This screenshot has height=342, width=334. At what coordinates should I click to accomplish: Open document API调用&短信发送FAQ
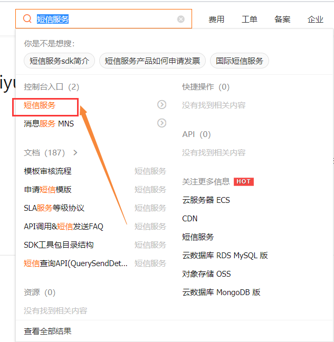[x=63, y=227]
